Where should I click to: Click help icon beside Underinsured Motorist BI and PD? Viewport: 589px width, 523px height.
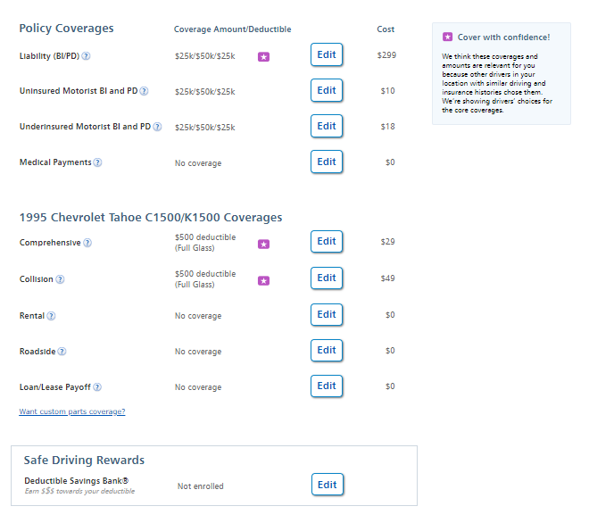coord(157,127)
